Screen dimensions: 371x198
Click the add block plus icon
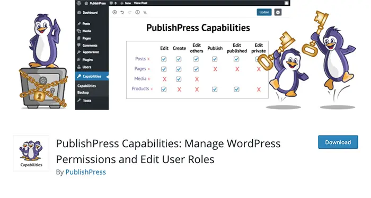click(x=114, y=12)
